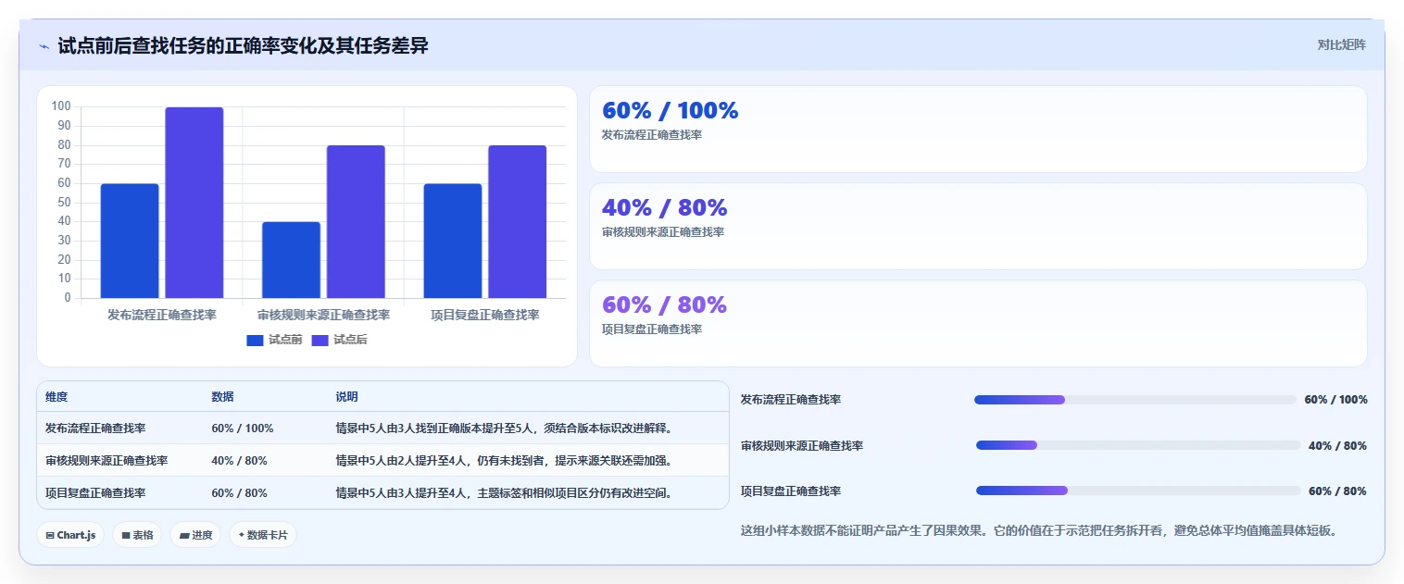Click the 项目复盘正确查找率 cell in the table
Viewport: 1404px width, 584px height.
point(95,493)
